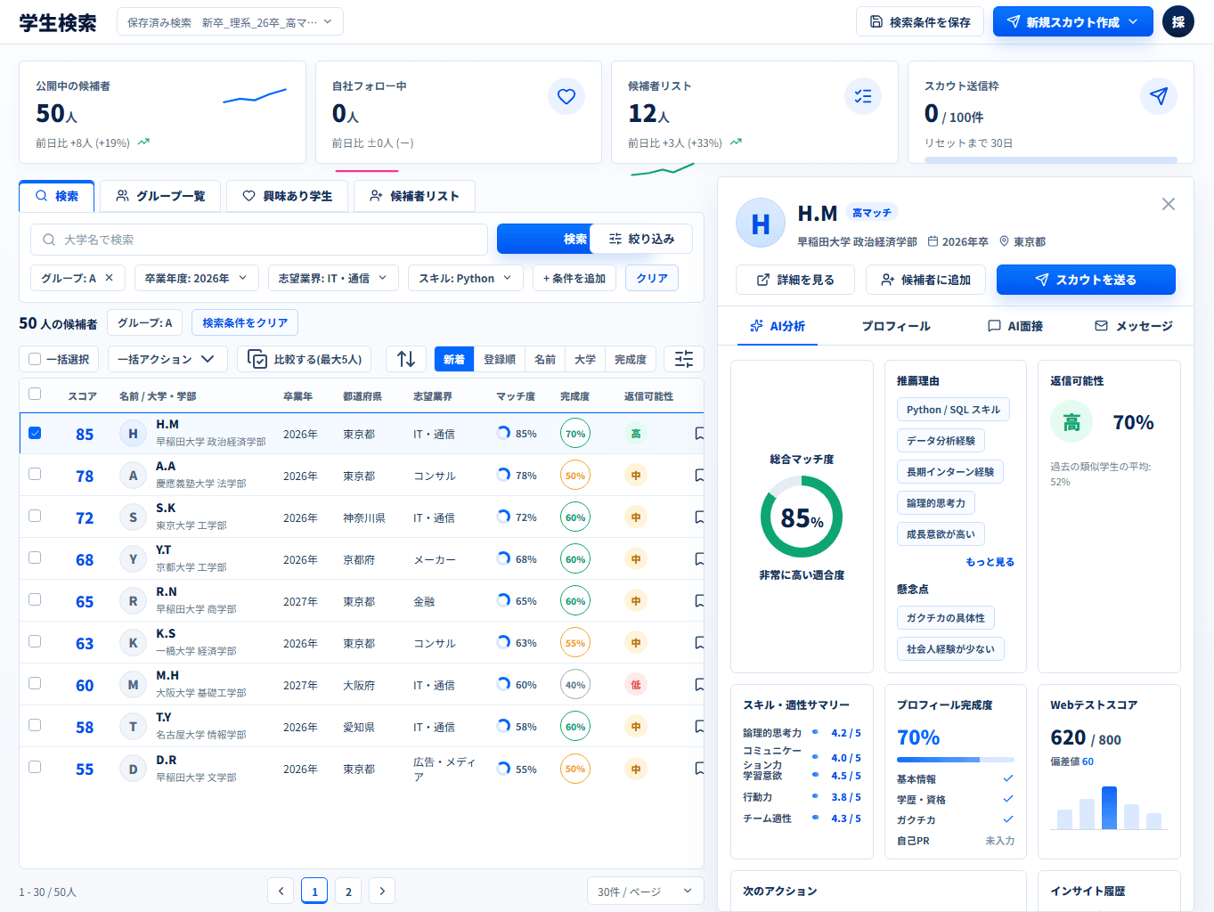Click 比較する(最大5人) compare button

tap(305, 359)
